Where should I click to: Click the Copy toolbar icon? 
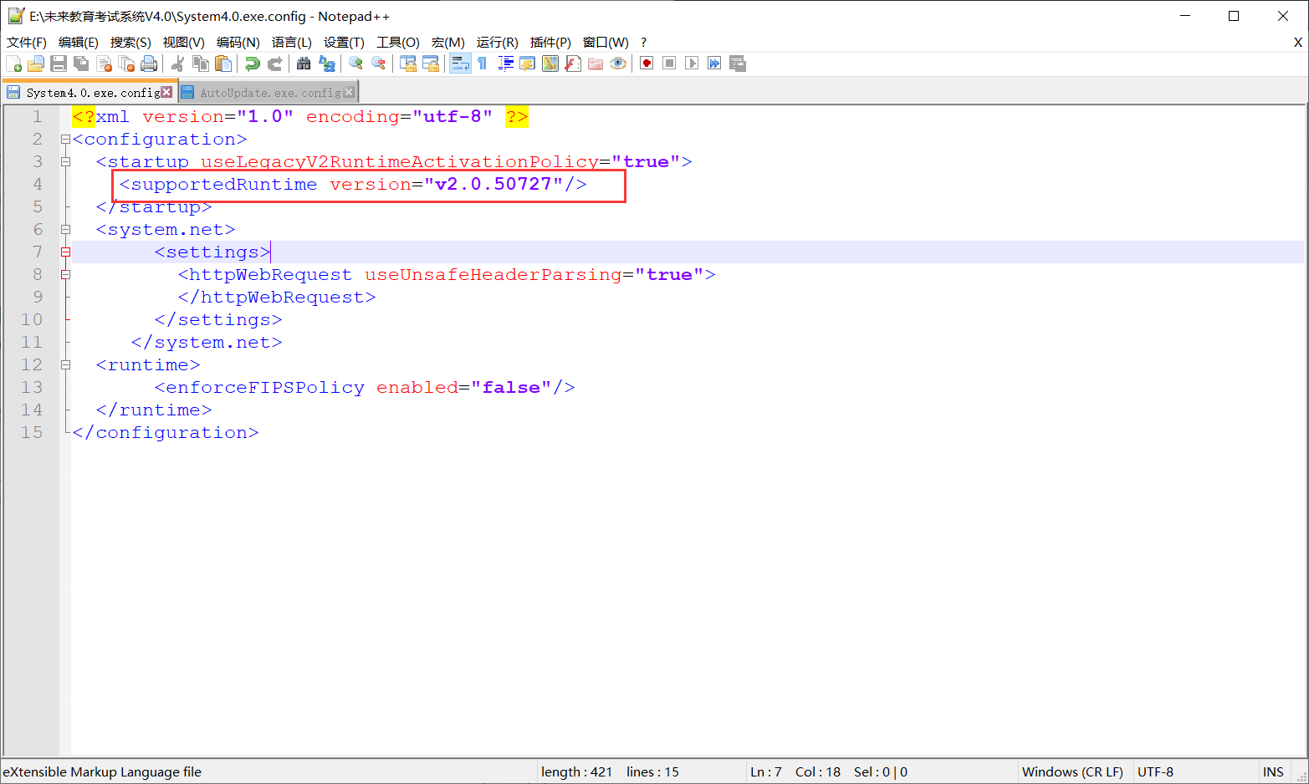(201, 64)
